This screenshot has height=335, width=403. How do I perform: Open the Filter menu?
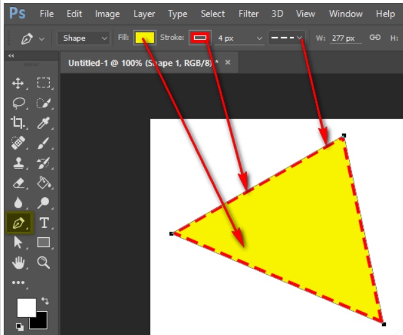248,14
